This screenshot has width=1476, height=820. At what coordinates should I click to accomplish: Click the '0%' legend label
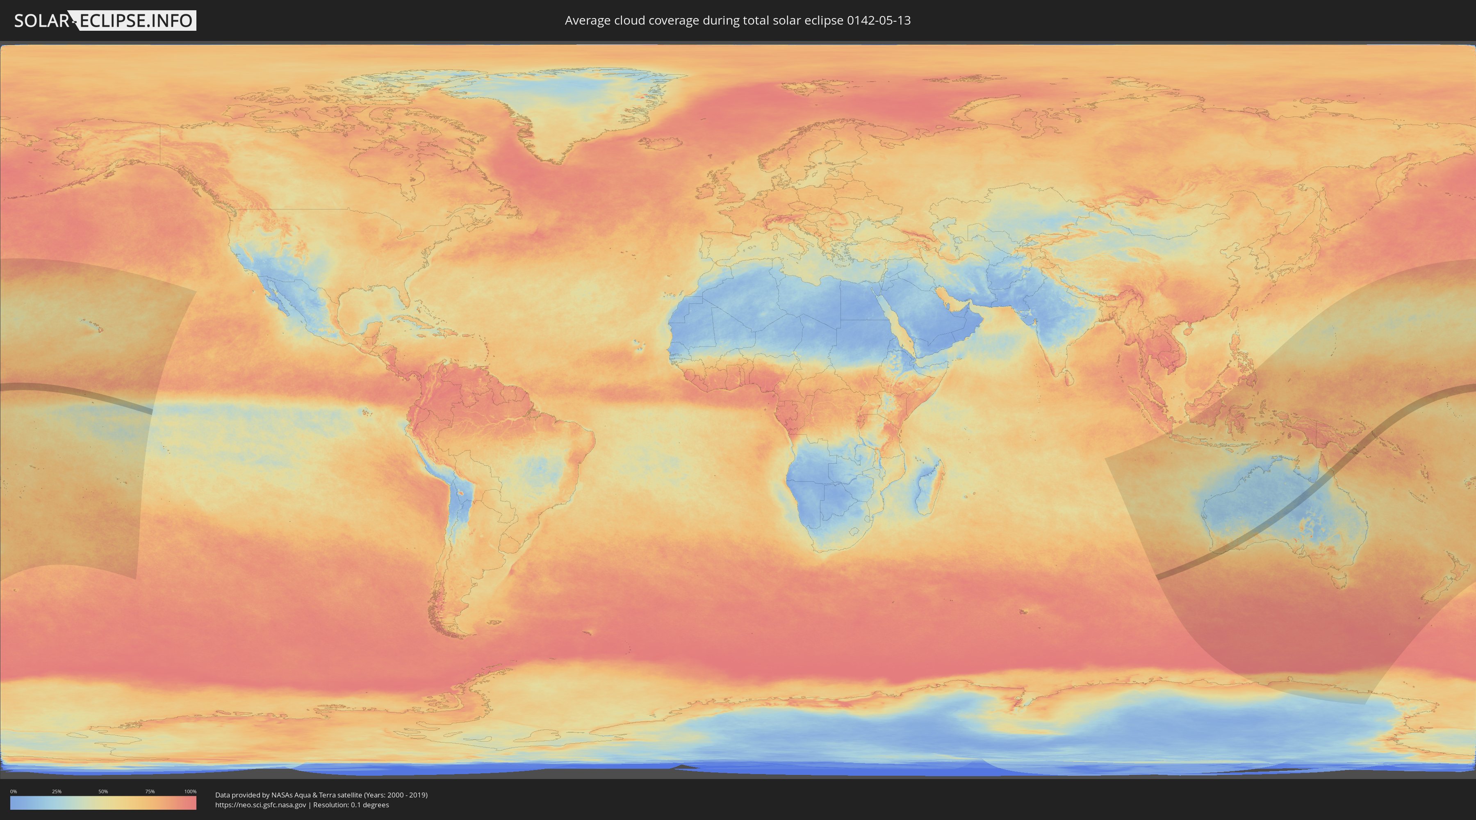[13, 791]
